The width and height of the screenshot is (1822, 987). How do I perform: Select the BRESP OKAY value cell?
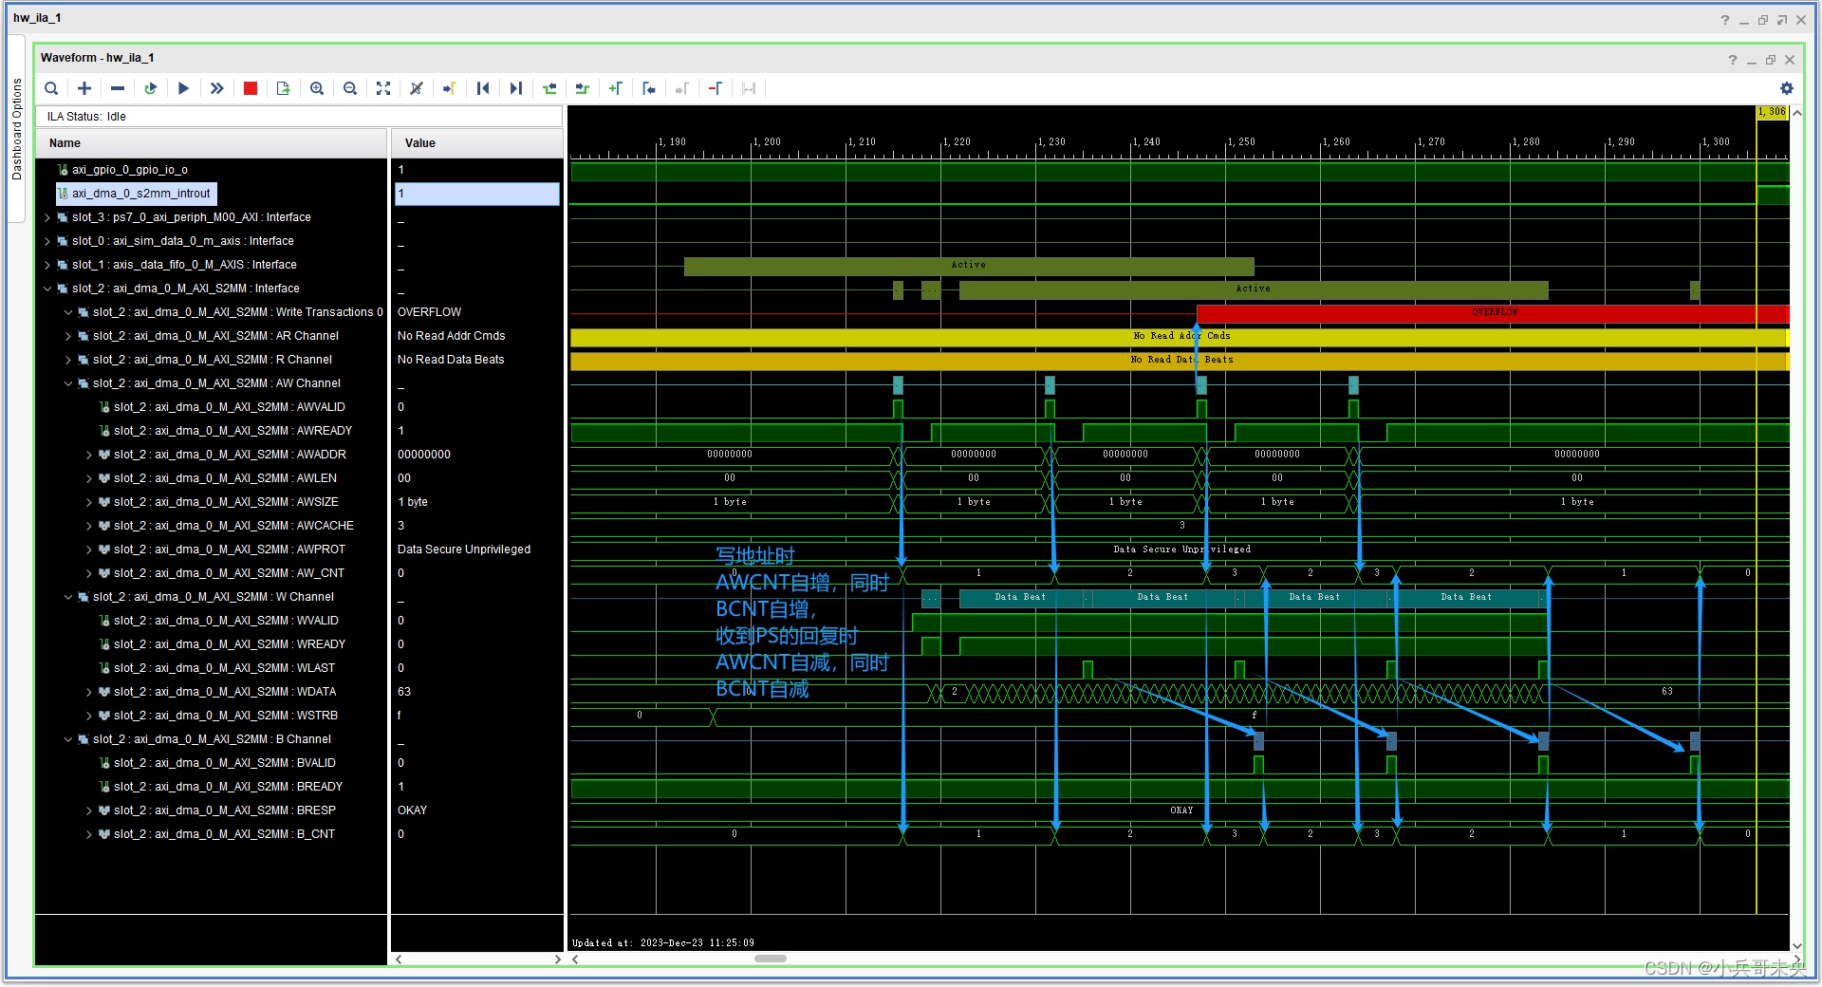[x=412, y=810]
